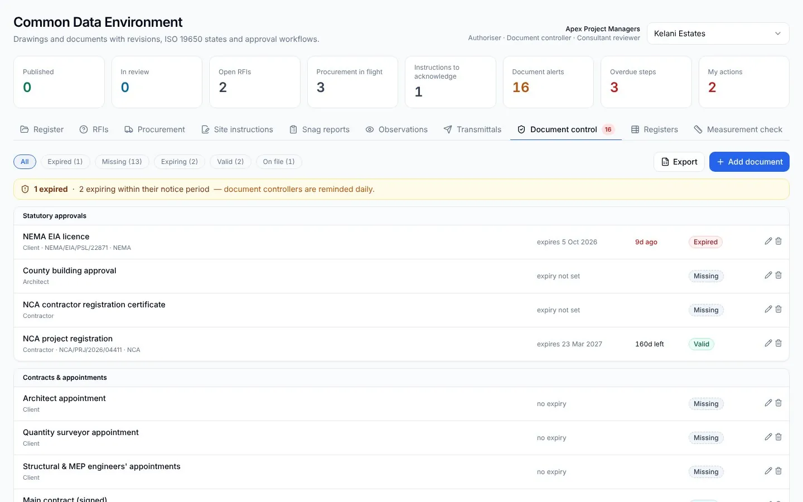Click the Expired status badge
The width and height of the screenshot is (803, 502).
pos(705,242)
